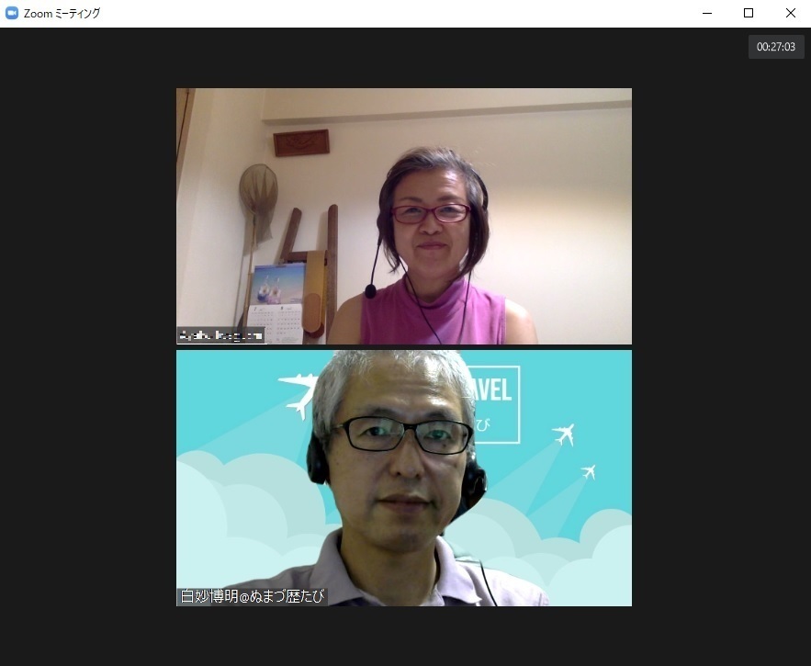811x666 pixels.
Task: Click the name label 白妙博明@ぬまづ歴たび
Action: (253, 596)
